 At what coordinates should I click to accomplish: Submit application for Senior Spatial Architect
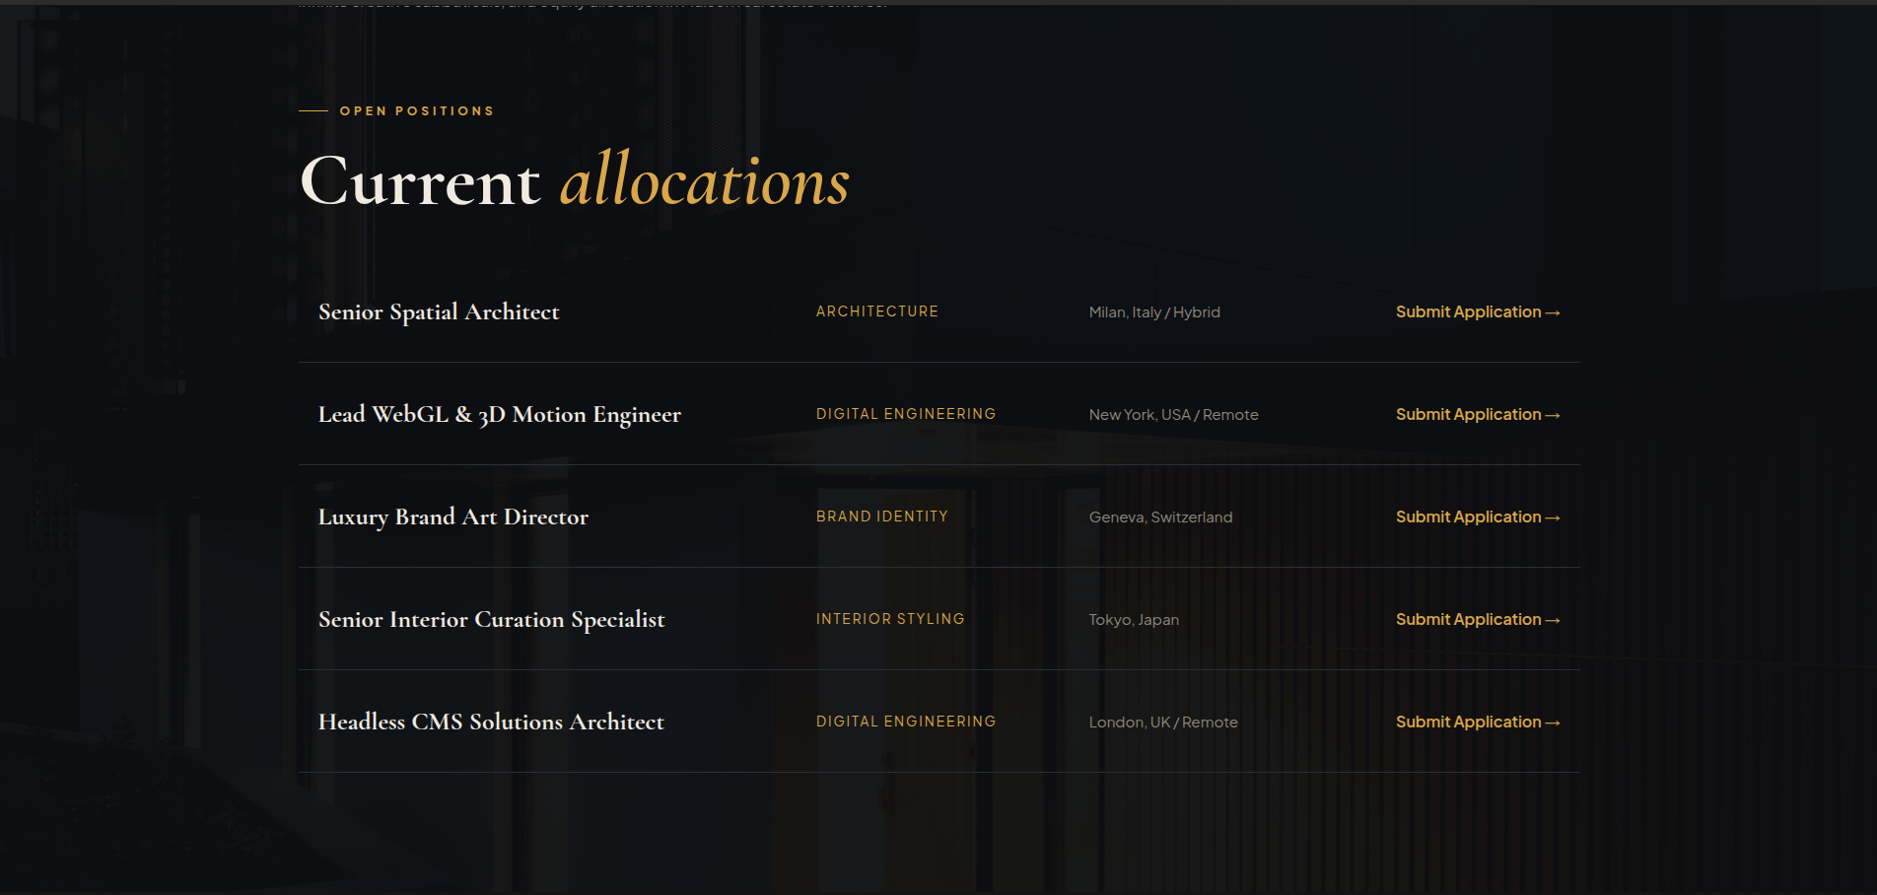click(1478, 311)
